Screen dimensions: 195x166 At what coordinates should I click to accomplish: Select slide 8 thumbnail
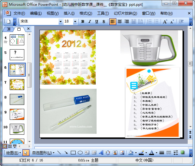click(17, 99)
